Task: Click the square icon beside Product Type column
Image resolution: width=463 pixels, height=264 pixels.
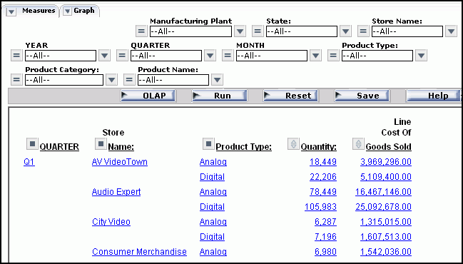Action: coord(208,144)
